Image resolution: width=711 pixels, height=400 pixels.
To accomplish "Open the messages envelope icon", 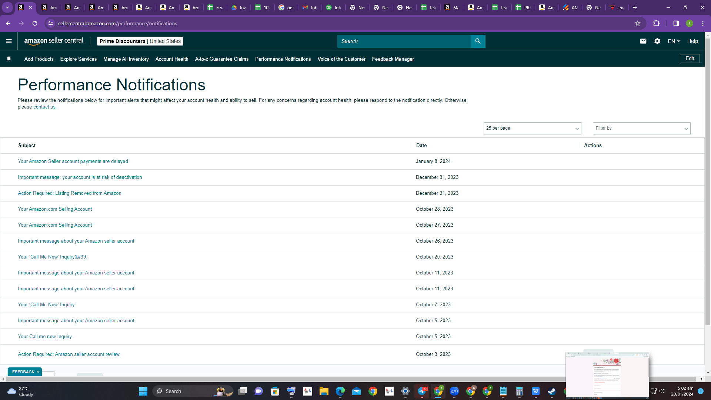I will point(643,41).
